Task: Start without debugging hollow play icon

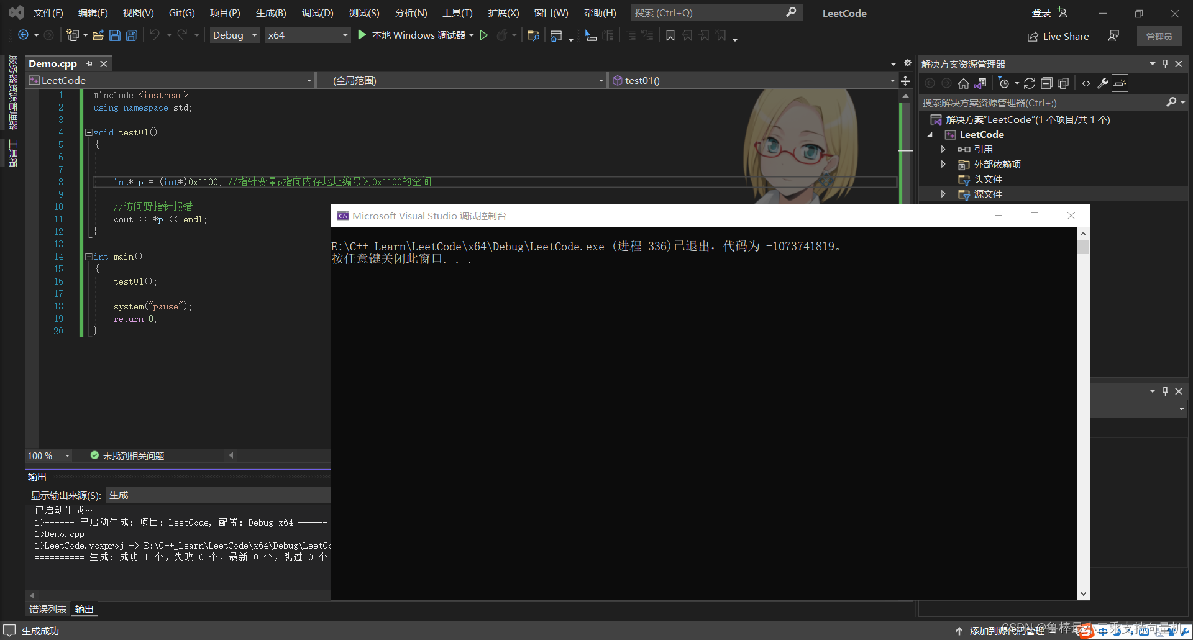Action: [x=484, y=35]
